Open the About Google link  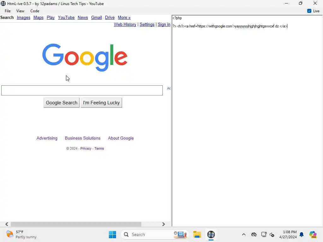tap(121, 138)
